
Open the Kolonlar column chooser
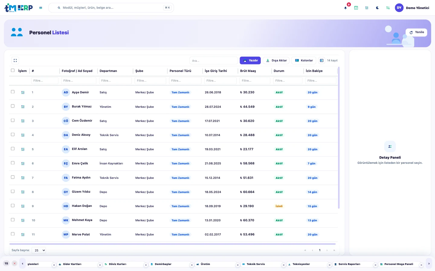[x=304, y=61]
